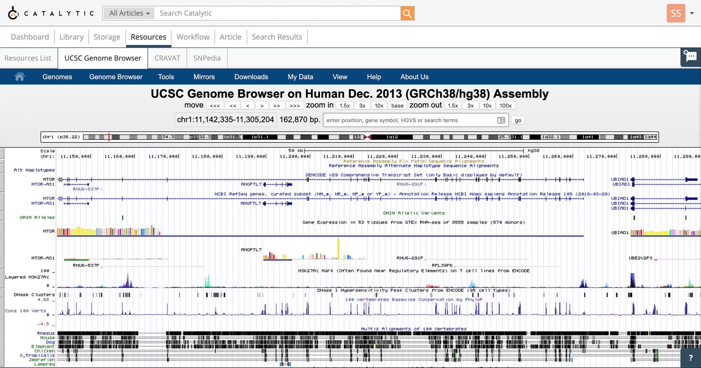Click the UCSC home icon
Screen dimensions: 701x368
point(20,76)
